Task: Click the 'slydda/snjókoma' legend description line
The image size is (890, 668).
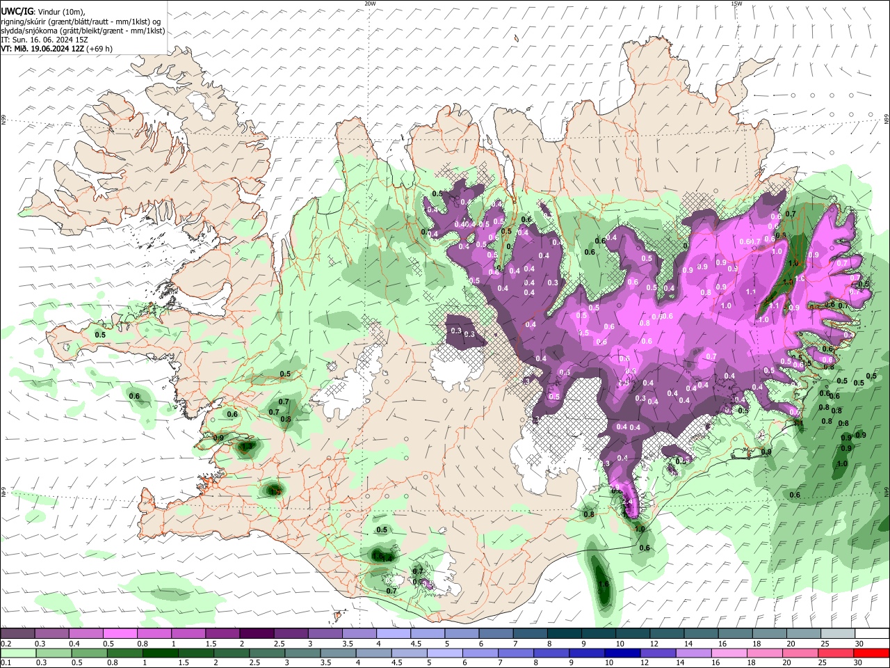Action: click(83, 31)
